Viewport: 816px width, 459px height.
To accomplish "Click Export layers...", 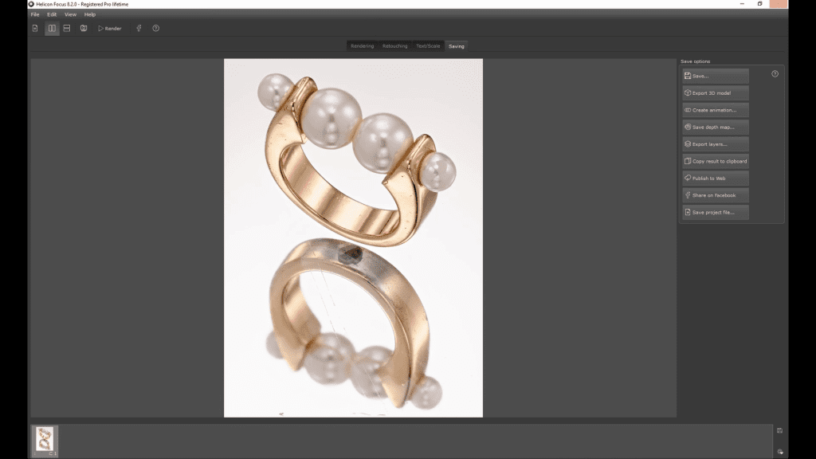I will tap(716, 144).
